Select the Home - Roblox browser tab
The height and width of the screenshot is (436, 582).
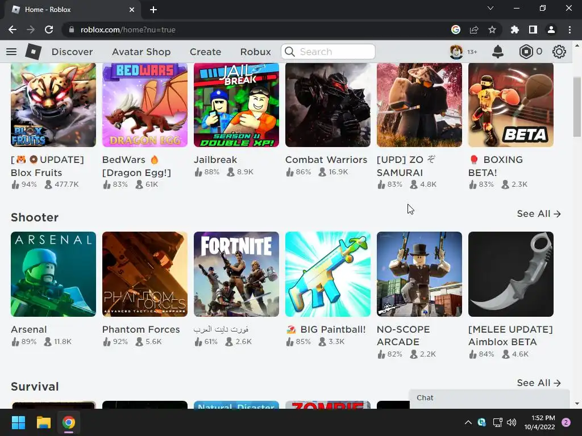pyautogui.click(x=72, y=10)
